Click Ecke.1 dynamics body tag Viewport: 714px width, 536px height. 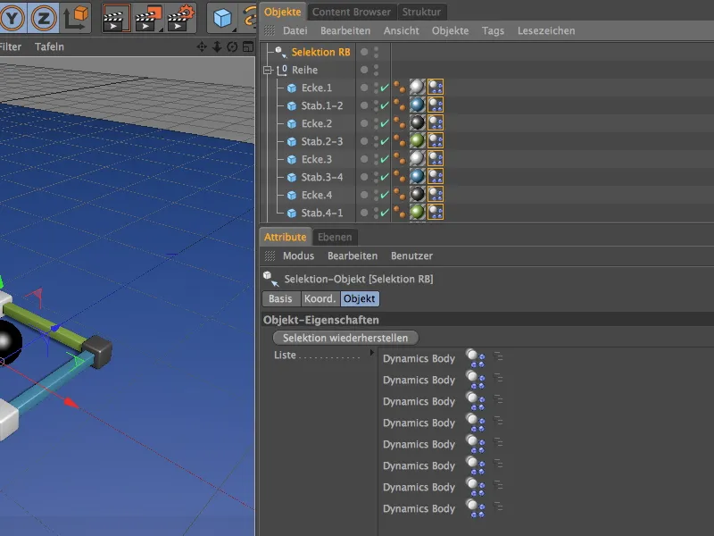pyautogui.click(x=436, y=87)
